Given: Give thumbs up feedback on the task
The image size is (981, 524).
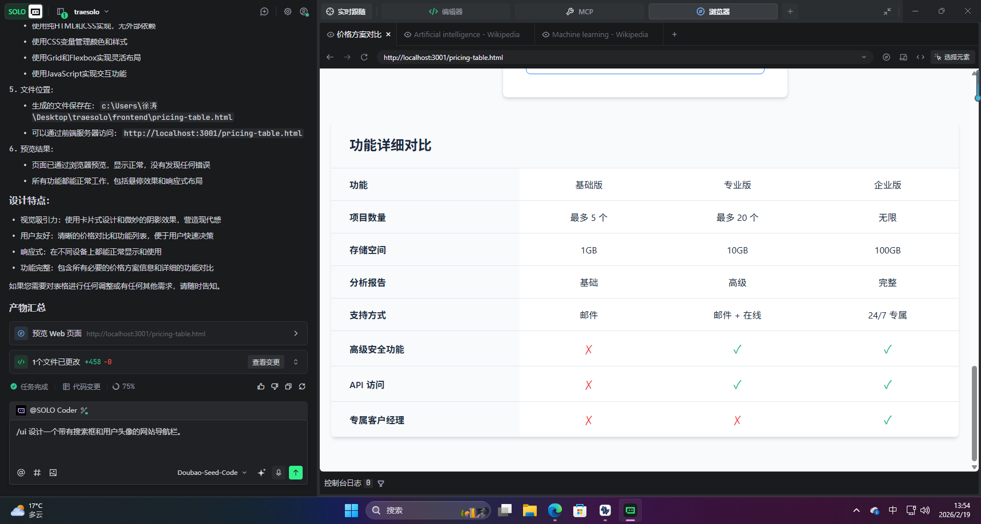Looking at the screenshot, I should [x=261, y=386].
